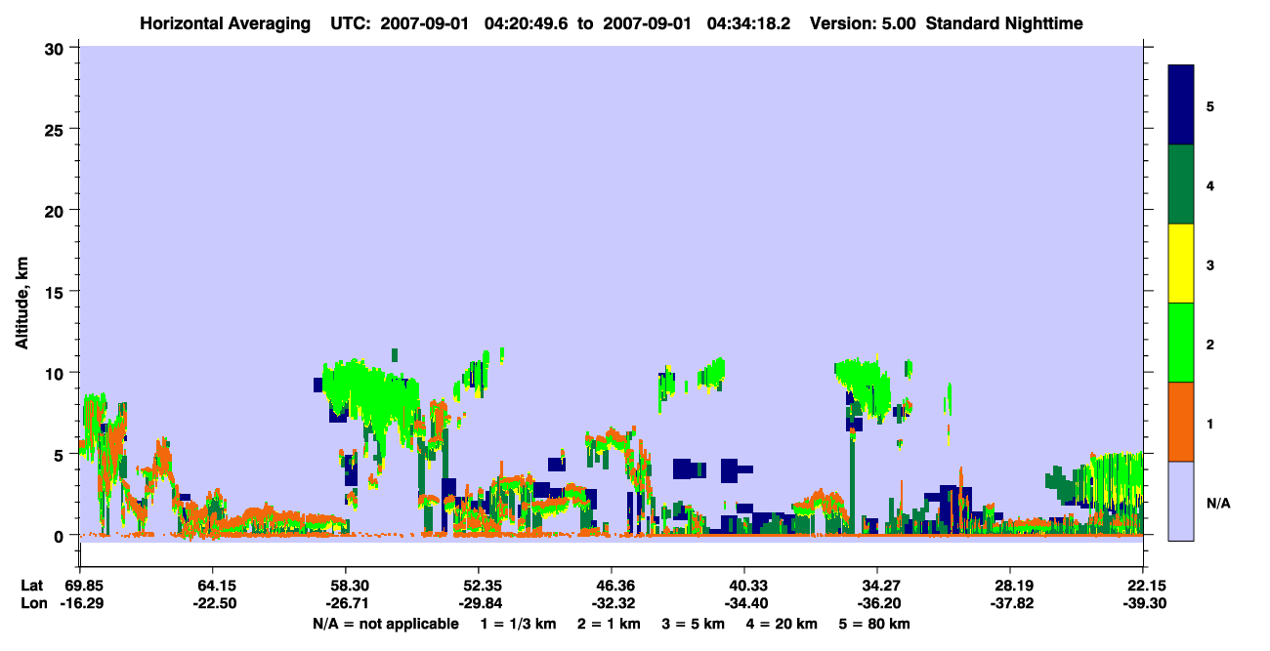Click legend text '5 = 80 km'

point(872,624)
